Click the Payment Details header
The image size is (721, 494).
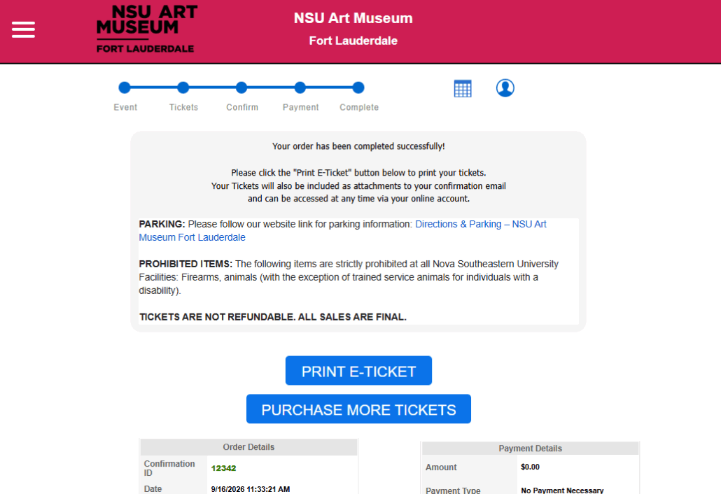530,449
